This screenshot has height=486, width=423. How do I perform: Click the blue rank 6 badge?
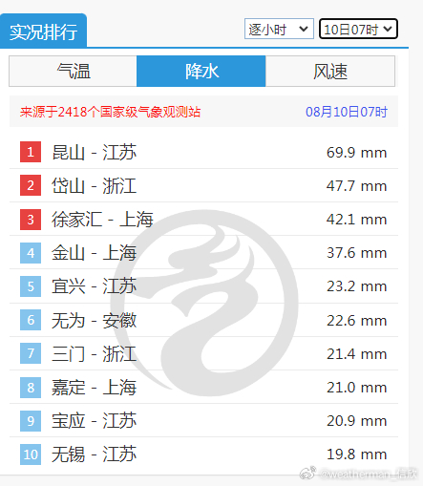pos(31,320)
